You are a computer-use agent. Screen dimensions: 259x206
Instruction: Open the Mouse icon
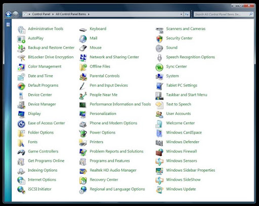point(83,49)
